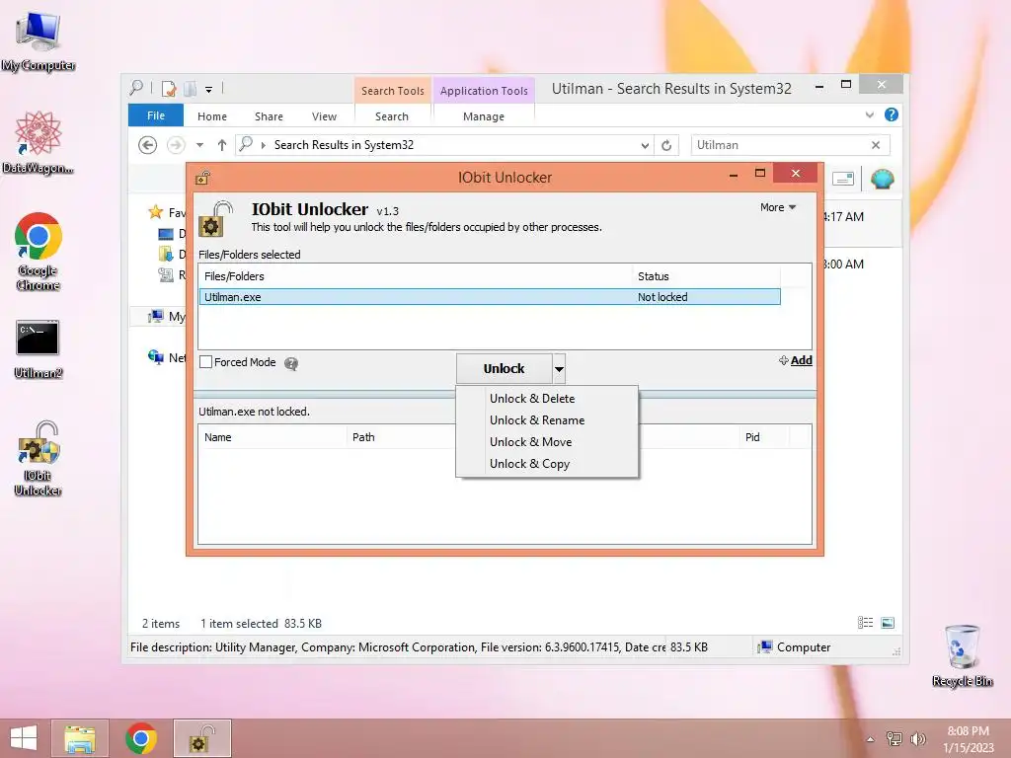Open the File tab in Explorer
The image size is (1011, 758).
coord(156,115)
